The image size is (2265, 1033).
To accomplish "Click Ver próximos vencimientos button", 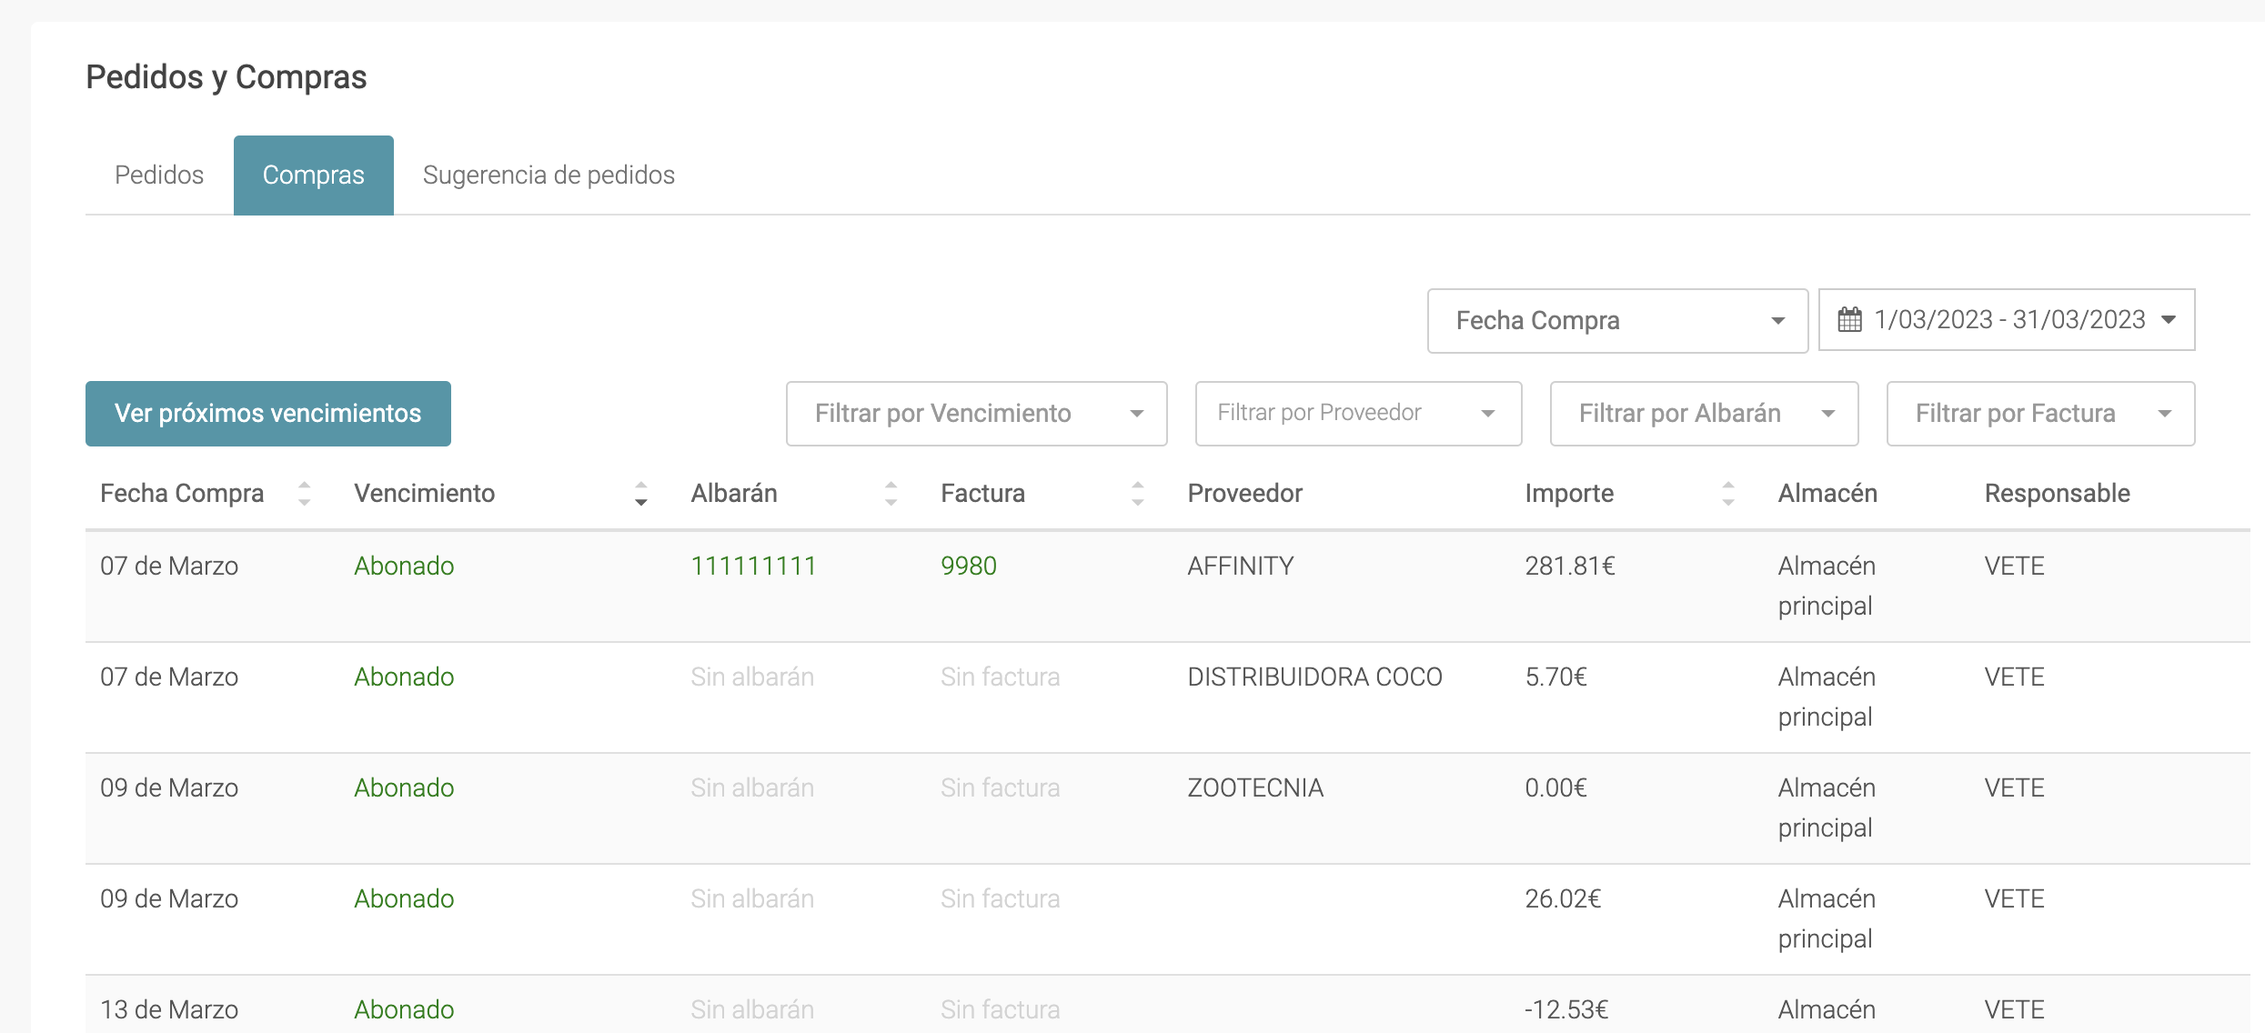I will click(267, 414).
